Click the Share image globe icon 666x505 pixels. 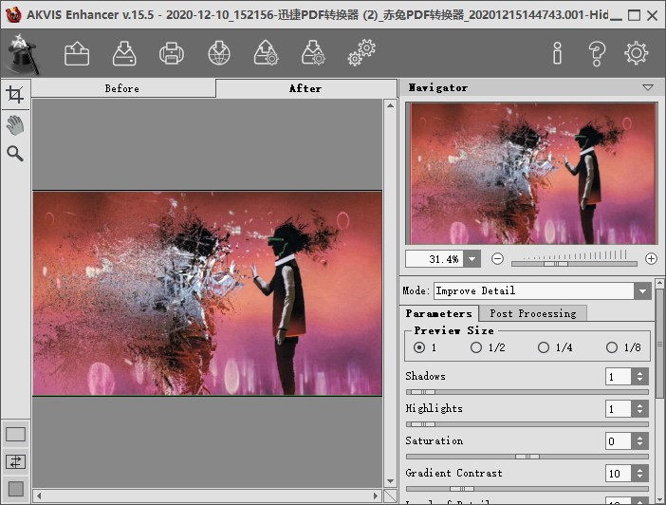(x=219, y=53)
